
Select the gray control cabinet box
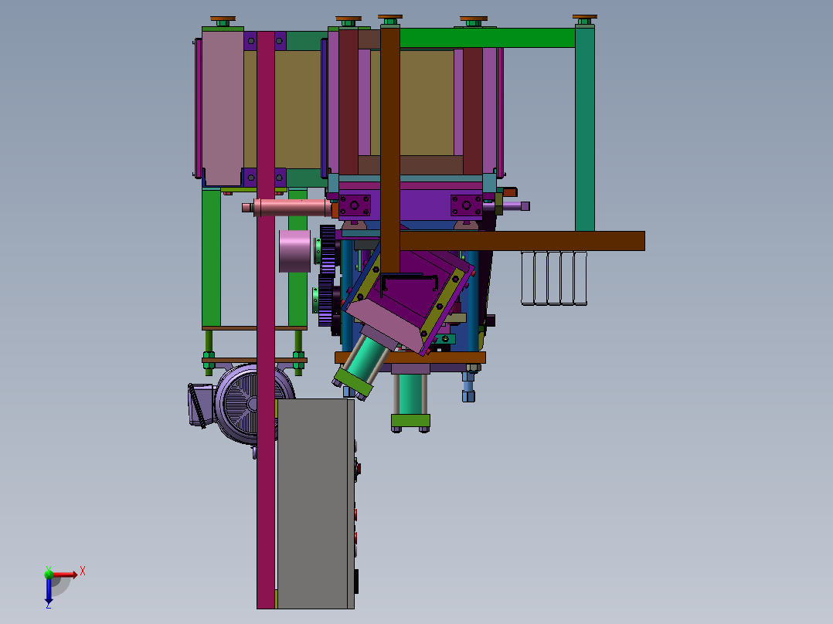315,504
